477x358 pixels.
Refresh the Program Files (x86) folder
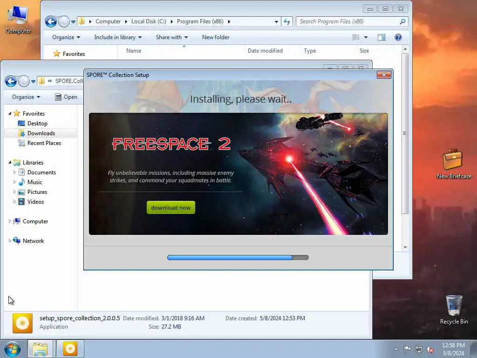click(286, 21)
